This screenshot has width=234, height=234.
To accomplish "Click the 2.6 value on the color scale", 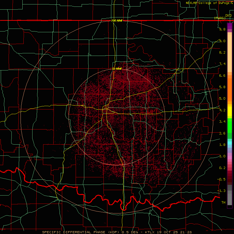I will [x=222, y=133].
